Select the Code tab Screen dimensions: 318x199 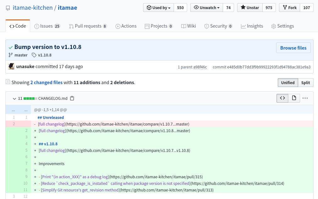coord(18,26)
